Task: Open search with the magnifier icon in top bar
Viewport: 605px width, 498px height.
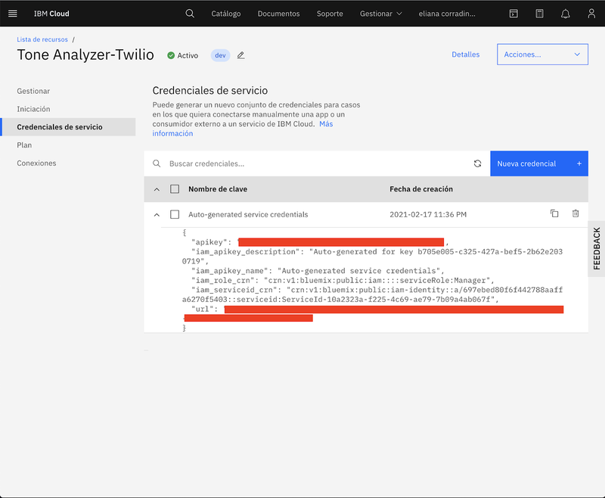Action: point(188,13)
